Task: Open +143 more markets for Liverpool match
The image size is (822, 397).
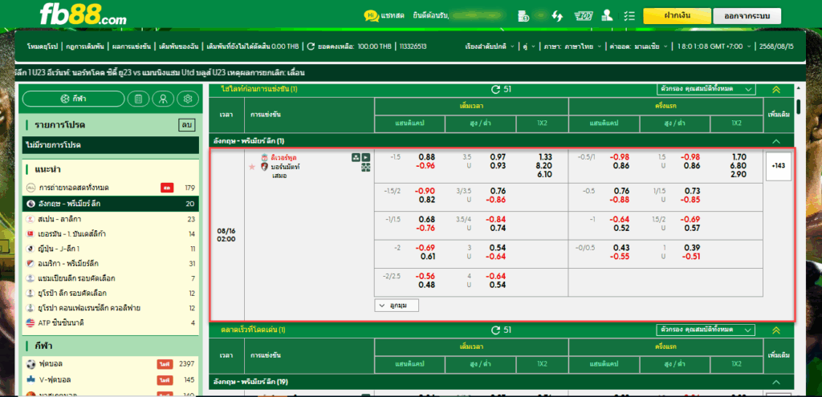Action: pyautogui.click(x=778, y=167)
